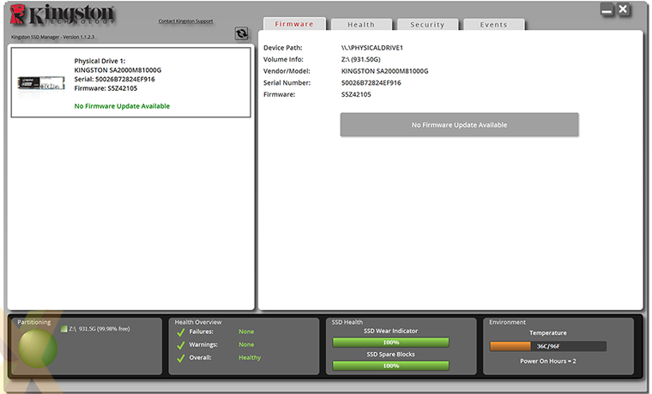Show the Events tab
This screenshot has height=394, width=652.
493,25
